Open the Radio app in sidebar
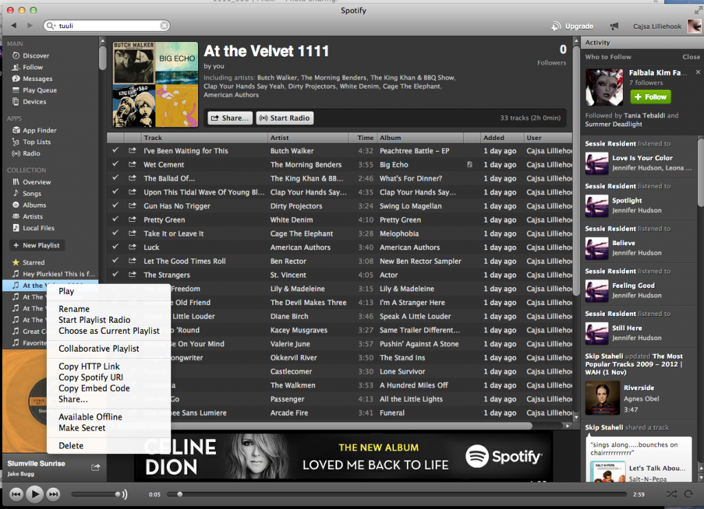The height and width of the screenshot is (509, 704). tap(31, 153)
